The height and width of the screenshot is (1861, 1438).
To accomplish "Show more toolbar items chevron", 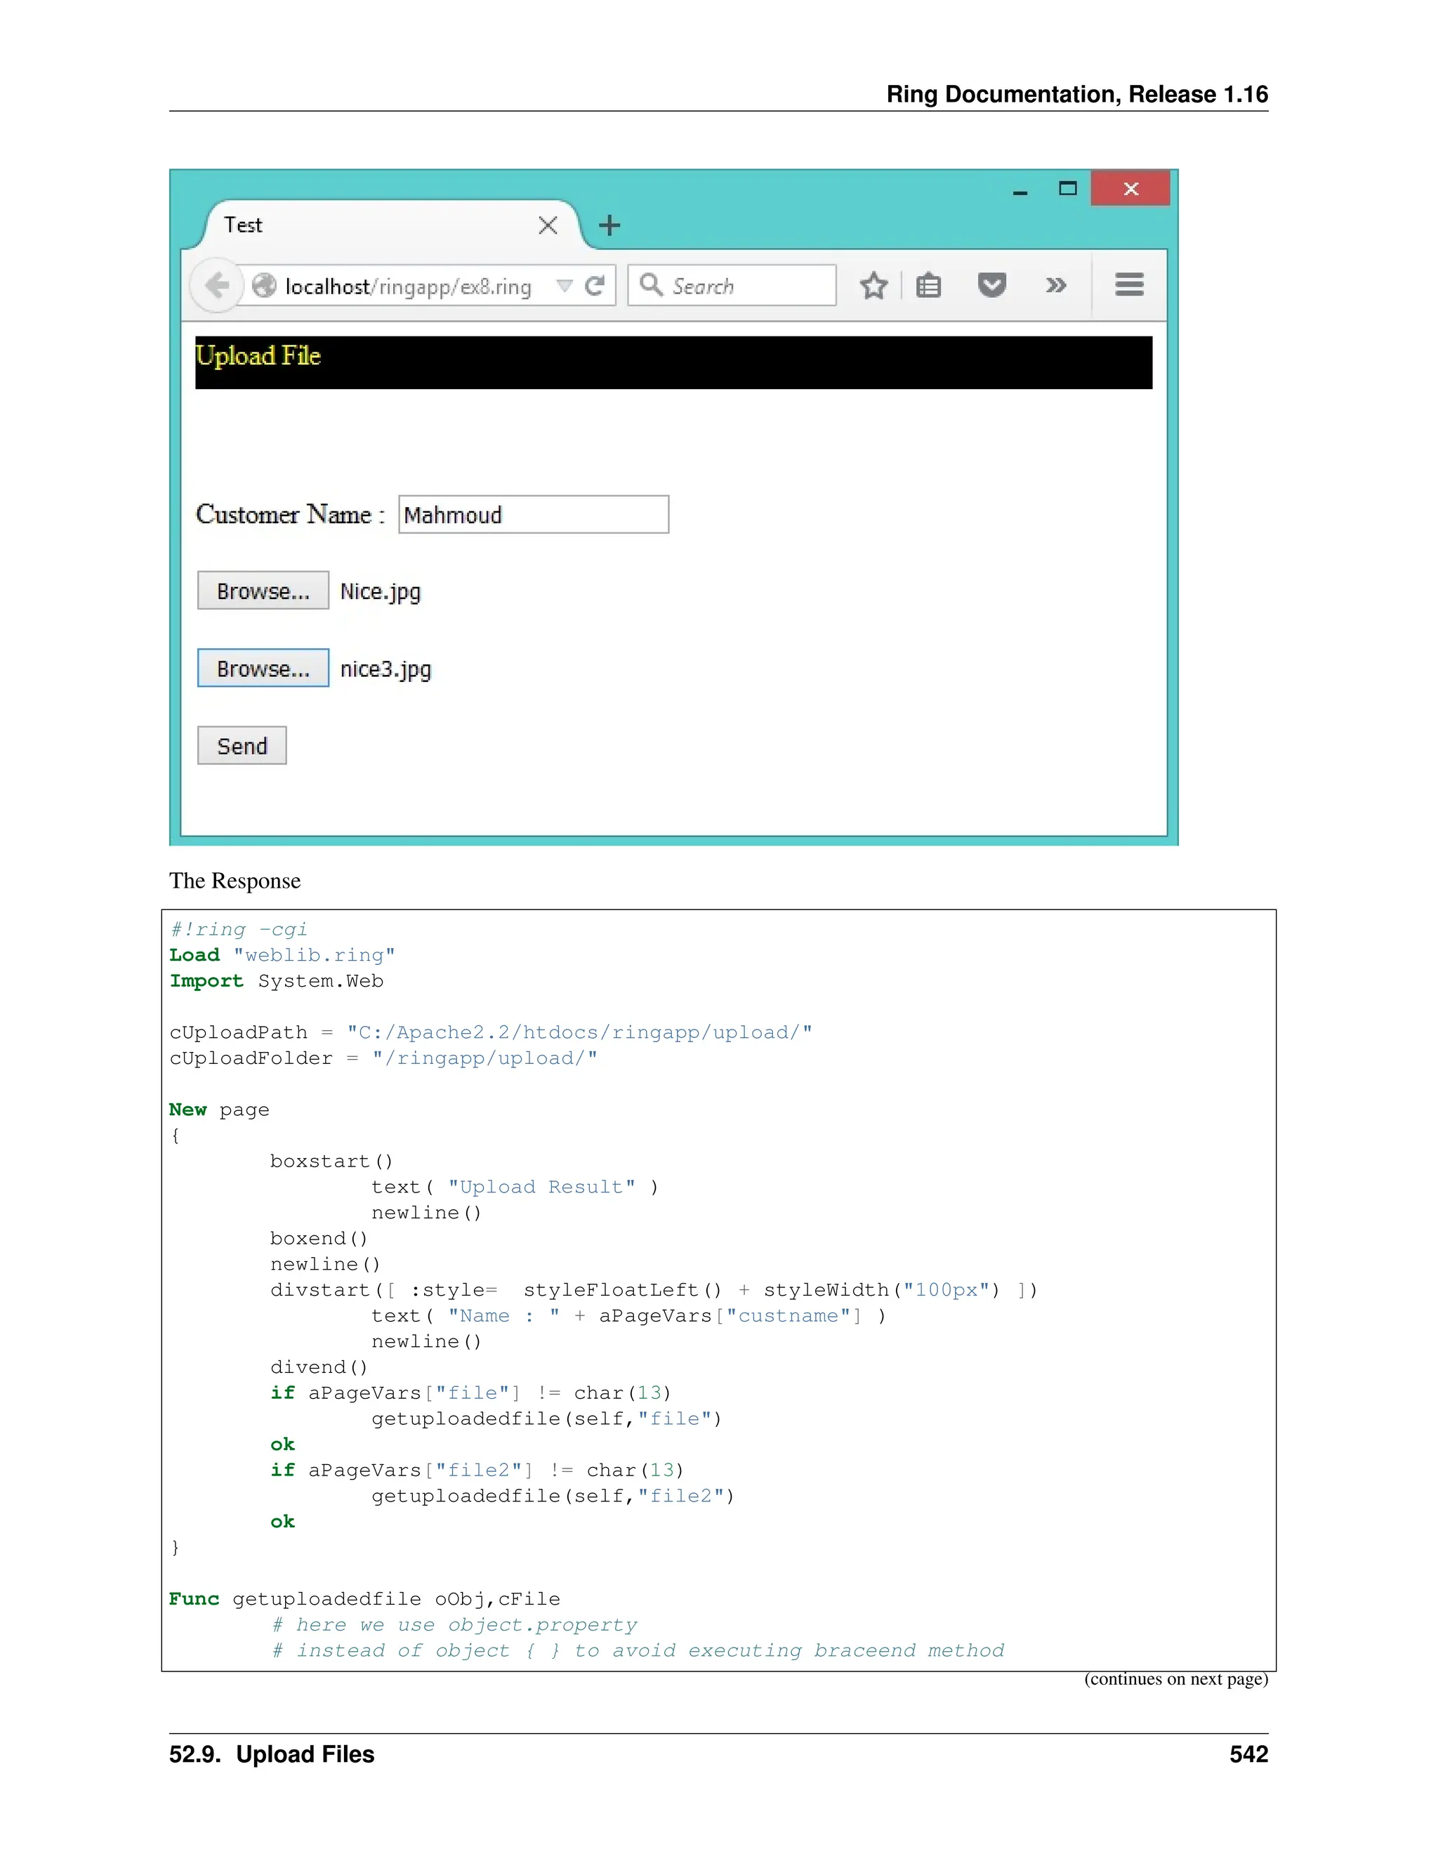I will click(x=1055, y=285).
